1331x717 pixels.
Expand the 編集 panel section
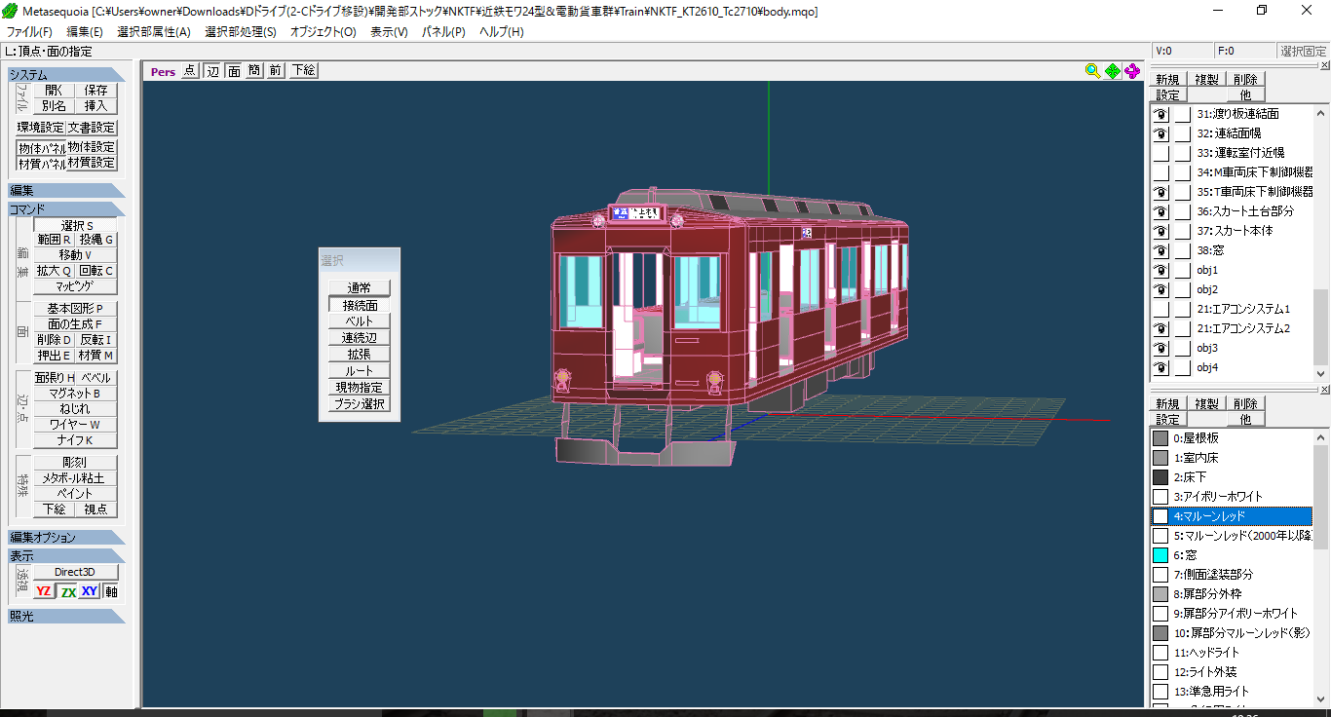[66, 191]
